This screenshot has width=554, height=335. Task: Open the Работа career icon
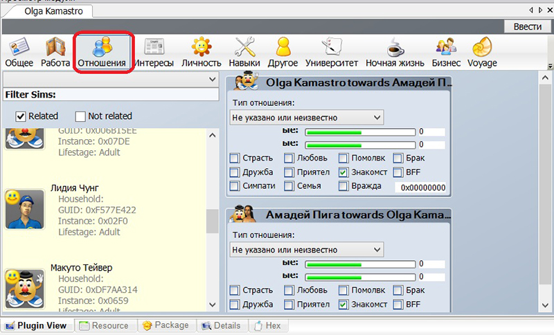click(x=55, y=53)
